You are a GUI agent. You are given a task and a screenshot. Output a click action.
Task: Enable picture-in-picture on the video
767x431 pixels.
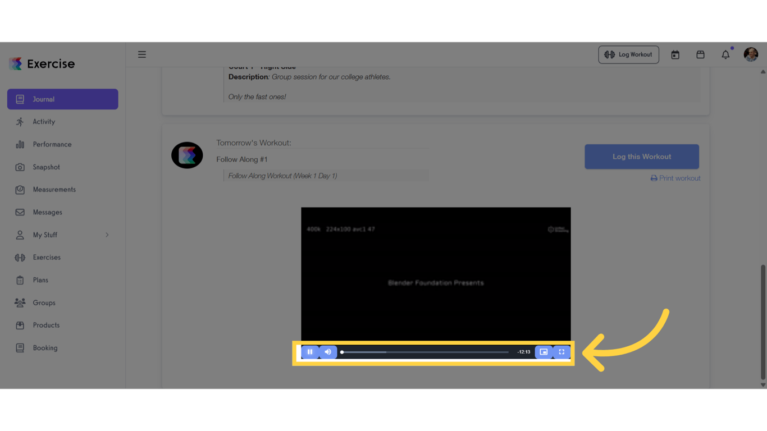tap(544, 352)
